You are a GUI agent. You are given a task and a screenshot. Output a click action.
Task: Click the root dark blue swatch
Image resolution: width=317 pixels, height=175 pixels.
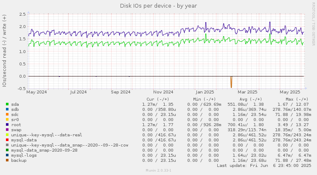click(x=7, y=124)
